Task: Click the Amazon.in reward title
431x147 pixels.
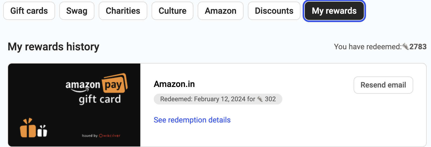Action: [x=174, y=84]
